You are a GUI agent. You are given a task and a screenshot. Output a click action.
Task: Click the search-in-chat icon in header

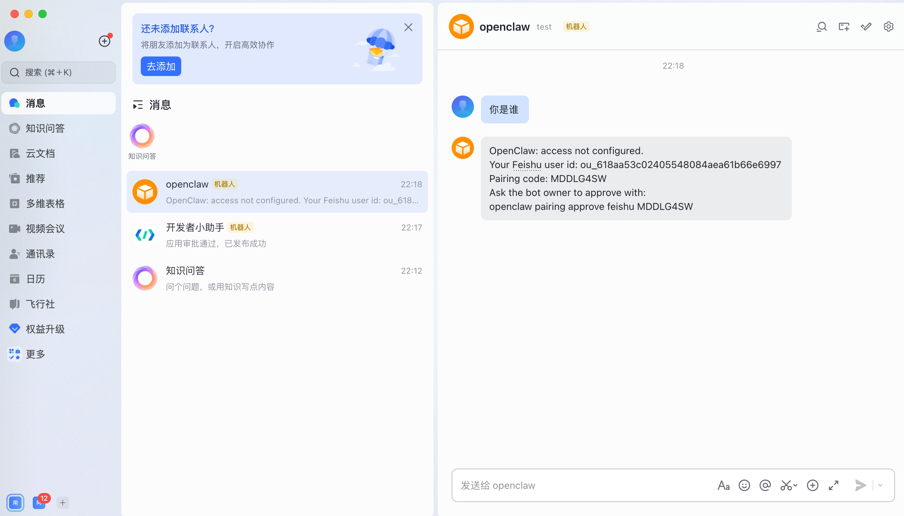tap(821, 26)
